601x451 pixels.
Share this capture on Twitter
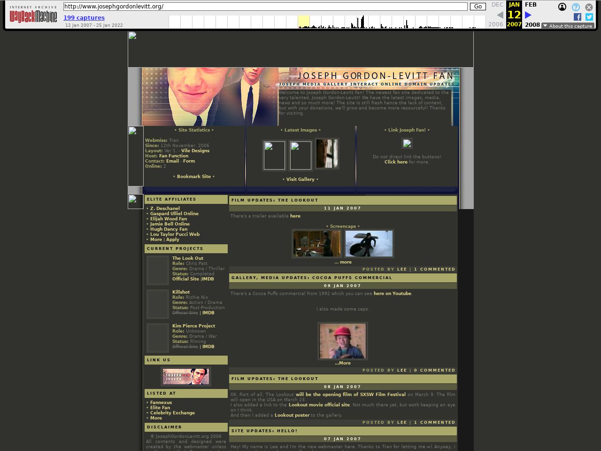click(589, 17)
